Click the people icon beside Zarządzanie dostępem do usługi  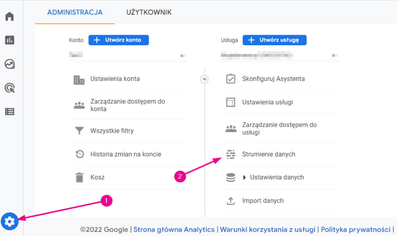[x=231, y=129]
